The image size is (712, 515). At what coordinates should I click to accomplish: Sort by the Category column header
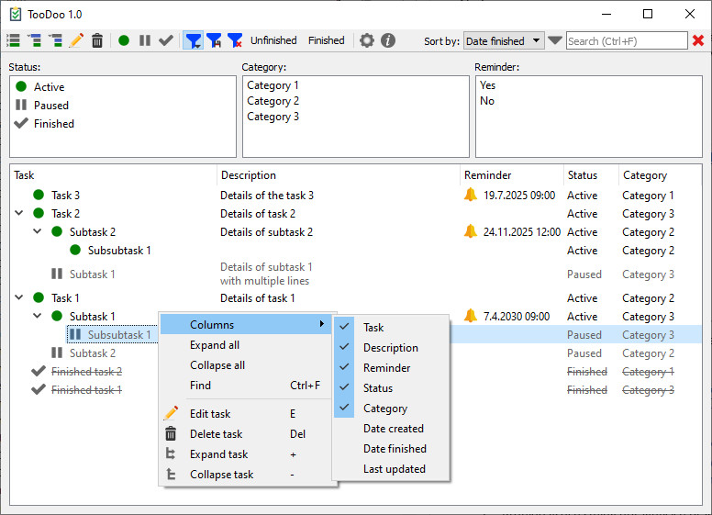(661, 174)
